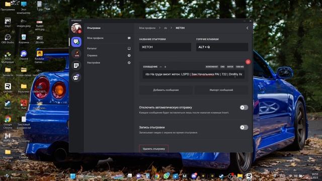Open OBS Studio desktop shortcut
This screenshot has height=181, width=322.
(8, 39)
